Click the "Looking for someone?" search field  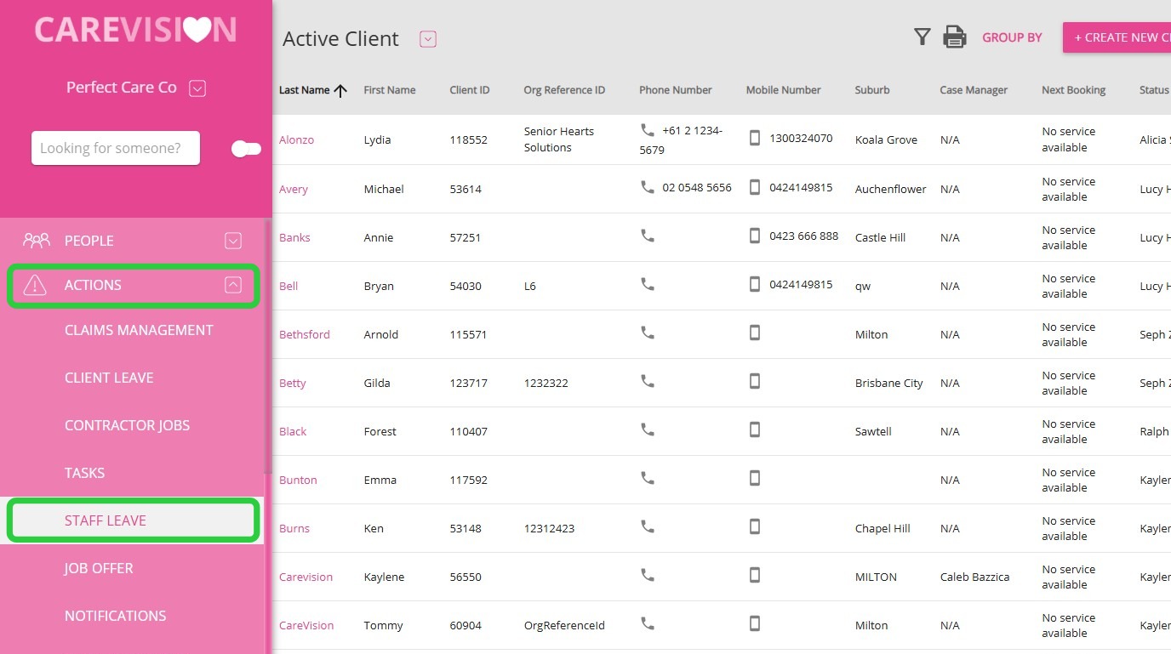[116, 148]
